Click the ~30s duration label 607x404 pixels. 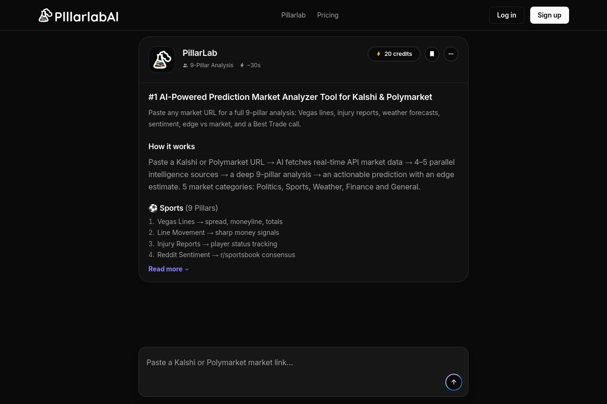(250, 65)
